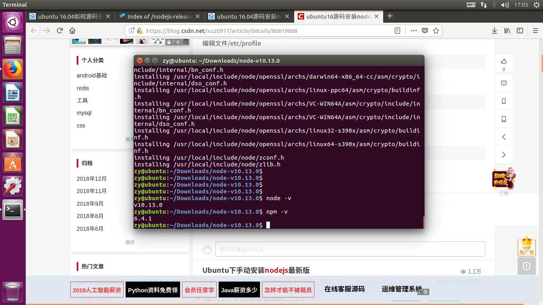
Task: Go to next article arrow
Action: [x=504, y=155]
